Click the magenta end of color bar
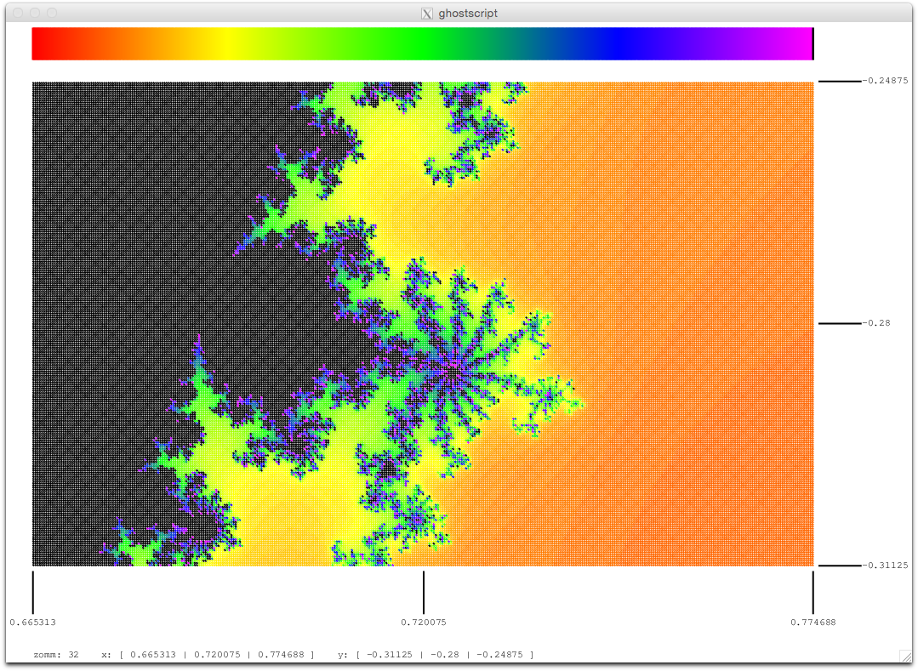 (x=796, y=44)
